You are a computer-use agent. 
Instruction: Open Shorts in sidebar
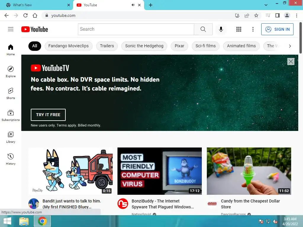[x=11, y=93]
